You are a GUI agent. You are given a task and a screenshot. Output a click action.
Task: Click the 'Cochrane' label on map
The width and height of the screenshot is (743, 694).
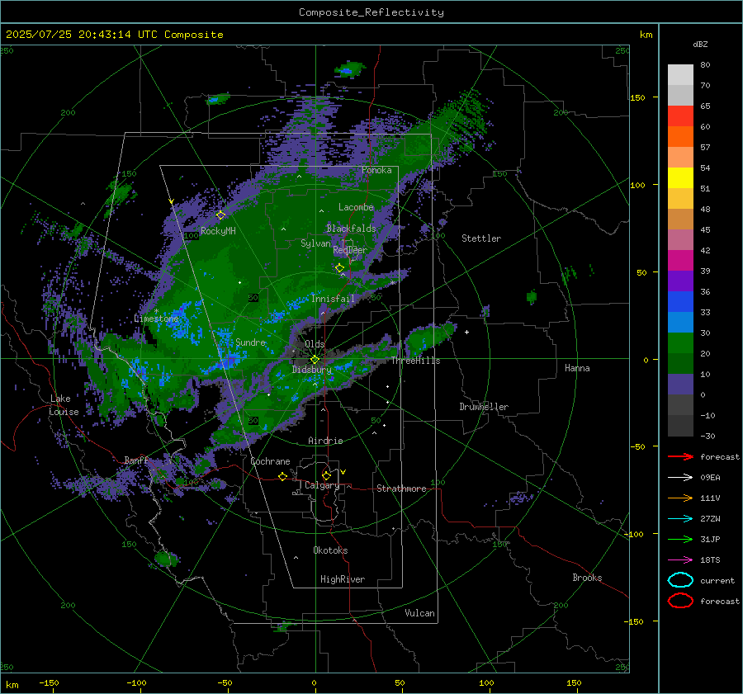tap(270, 461)
